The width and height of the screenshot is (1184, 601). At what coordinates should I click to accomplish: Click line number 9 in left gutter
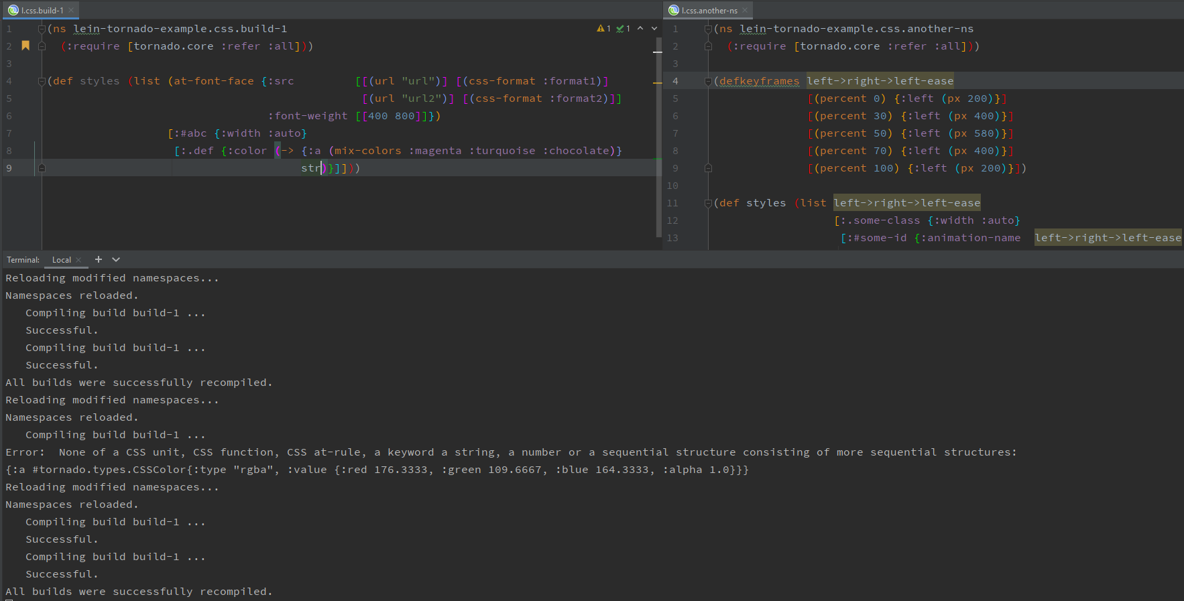click(9, 168)
